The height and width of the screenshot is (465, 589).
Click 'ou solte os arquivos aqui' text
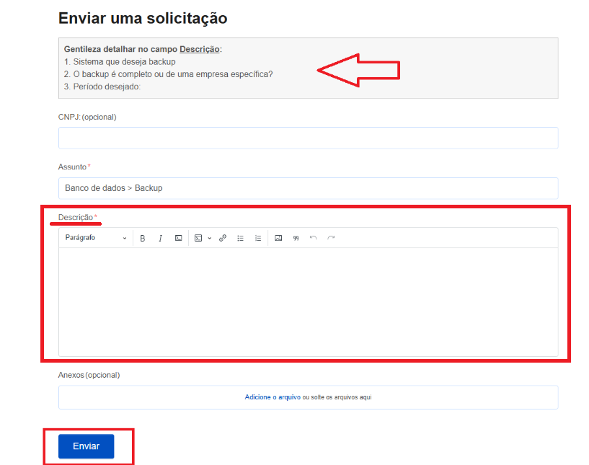[337, 397]
